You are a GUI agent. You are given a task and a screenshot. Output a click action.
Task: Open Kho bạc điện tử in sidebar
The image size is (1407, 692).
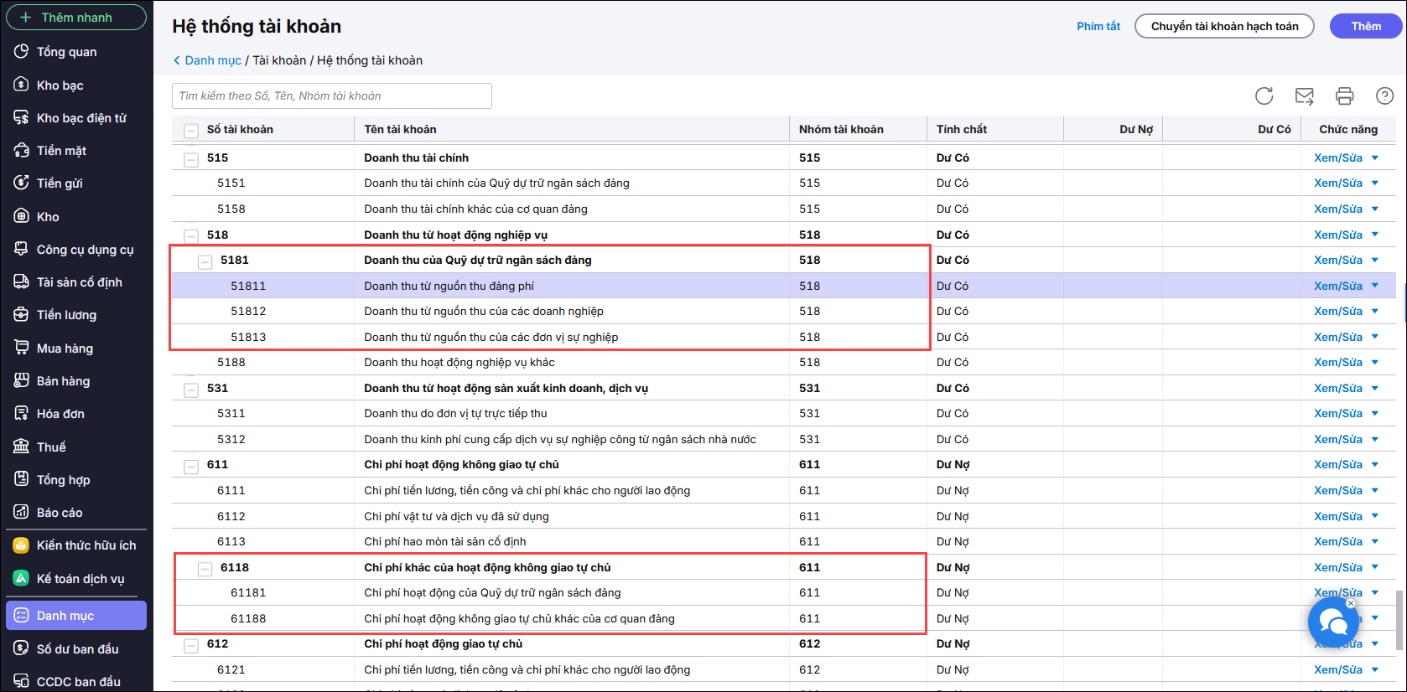point(80,118)
